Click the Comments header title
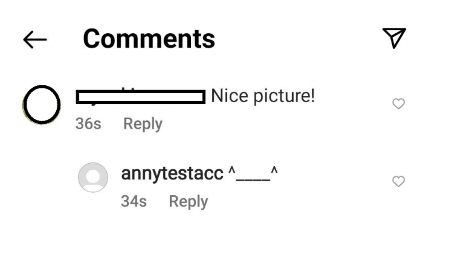452x255 pixels. tap(149, 39)
